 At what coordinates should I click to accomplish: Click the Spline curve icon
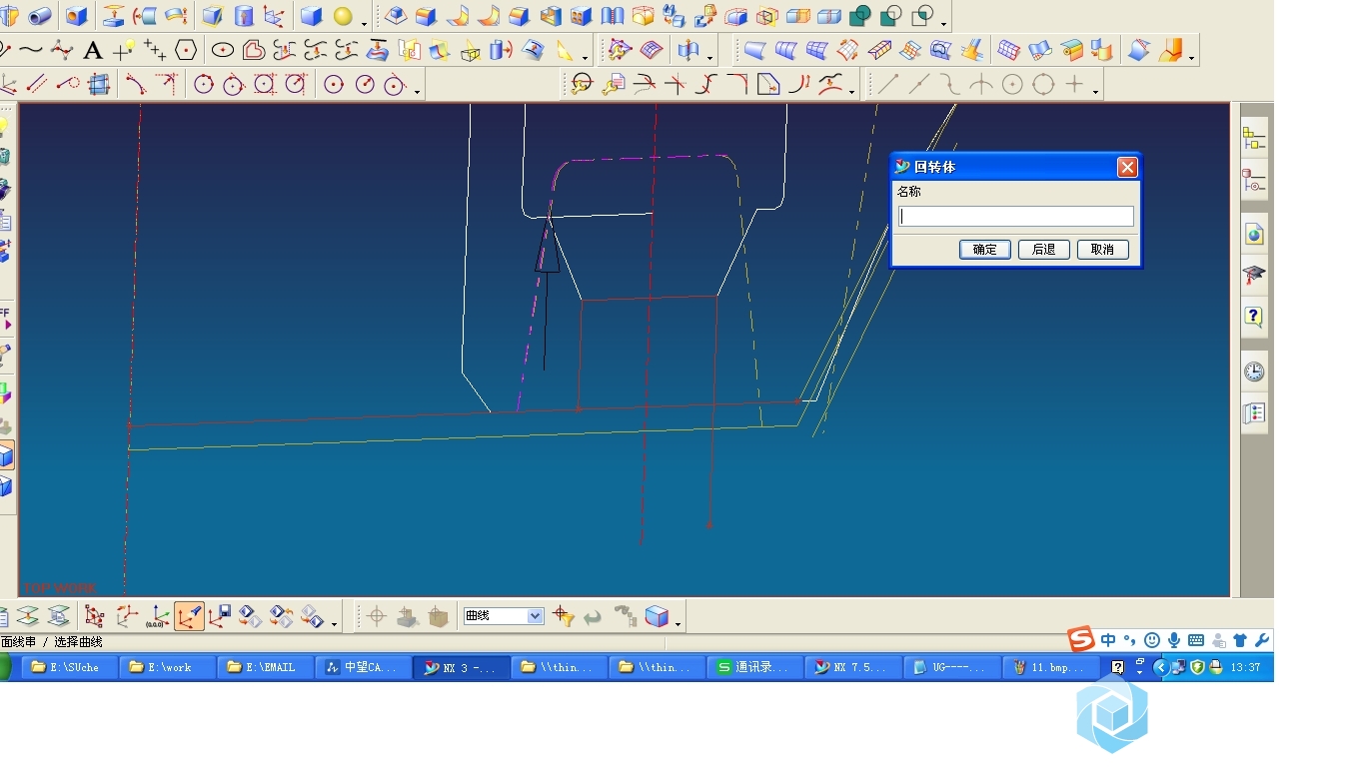click(x=32, y=50)
